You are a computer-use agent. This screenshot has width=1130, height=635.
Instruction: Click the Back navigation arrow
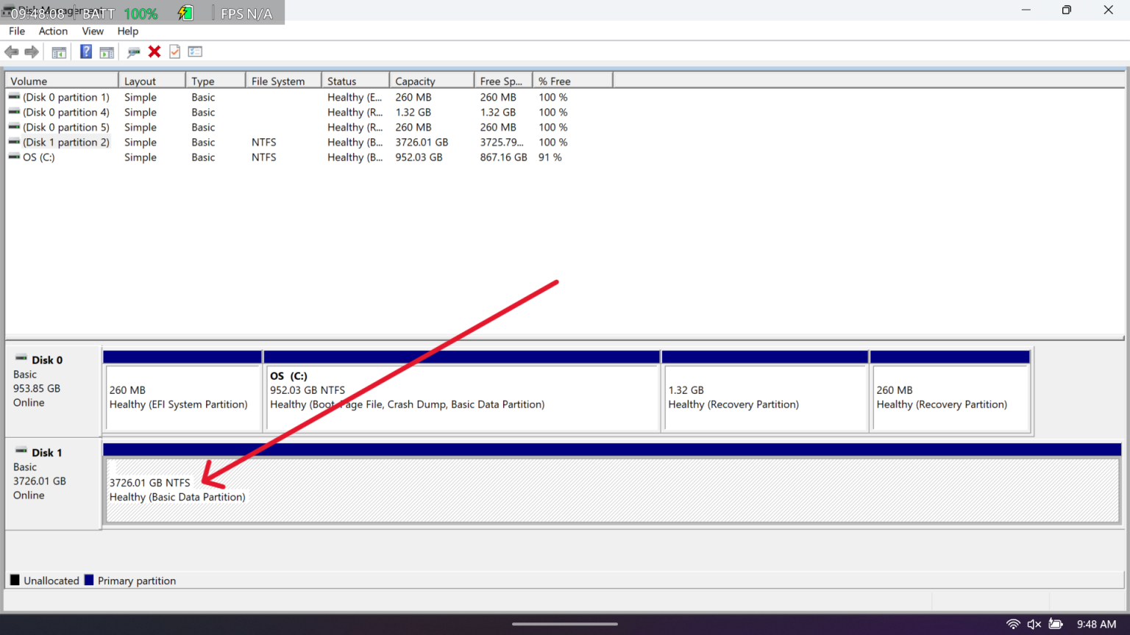point(12,51)
